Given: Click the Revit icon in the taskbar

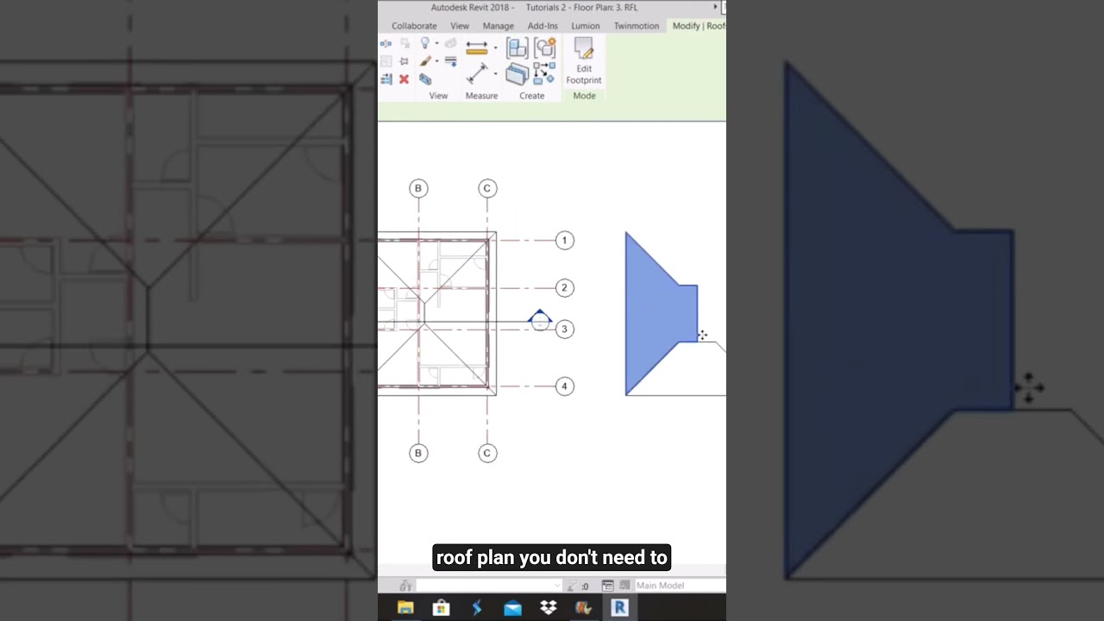Looking at the screenshot, I should point(619,607).
